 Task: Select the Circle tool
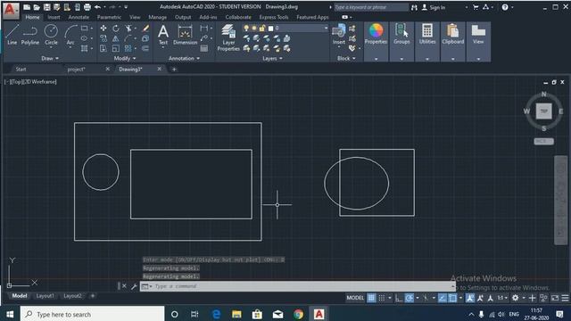[51, 35]
